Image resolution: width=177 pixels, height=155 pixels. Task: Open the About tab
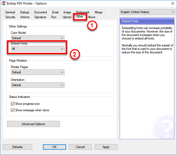(92, 17)
